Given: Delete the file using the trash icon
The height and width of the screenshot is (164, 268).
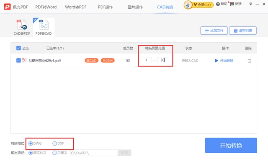Looking at the screenshot, I should tap(250, 61).
